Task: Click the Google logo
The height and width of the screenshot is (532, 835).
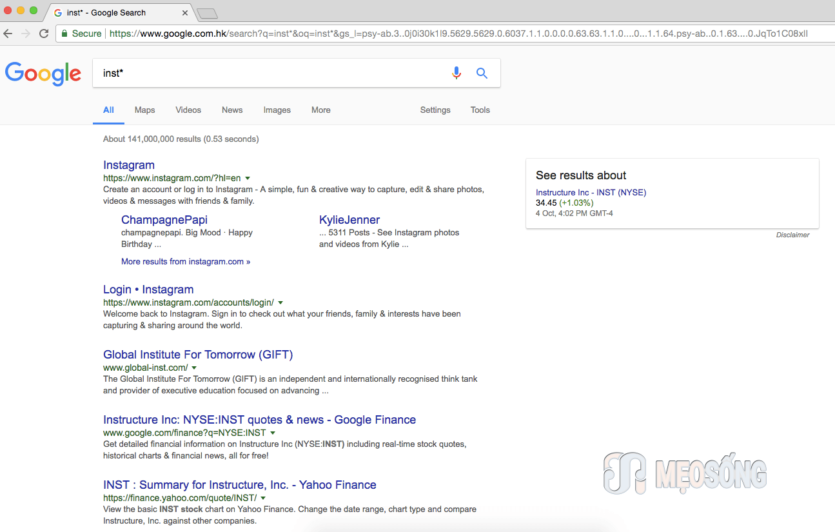Action: [43, 73]
